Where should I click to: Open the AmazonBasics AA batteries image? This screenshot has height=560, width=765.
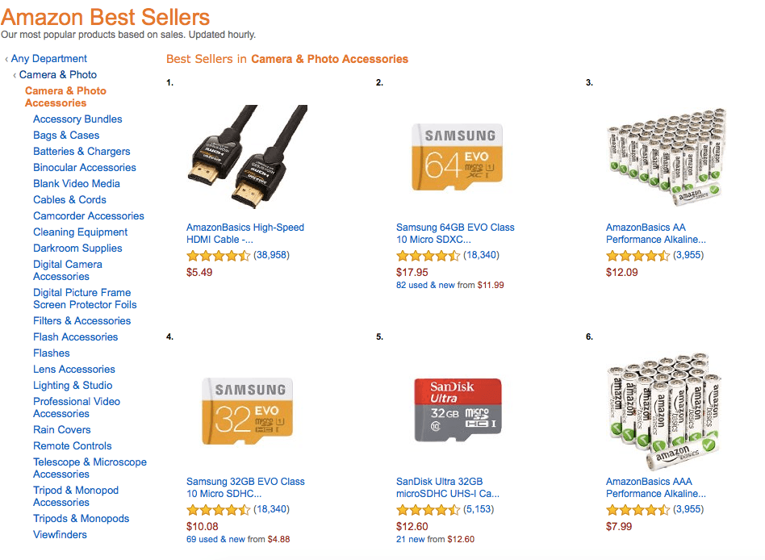pyautogui.click(x=666, y=157)
